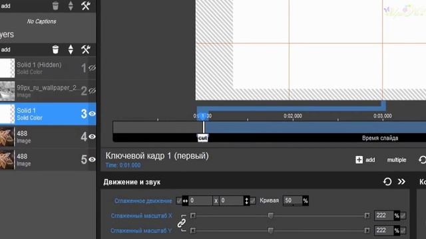Click horizontal pan arrows icon
The image size is (426, 239).
coord(185,200)
